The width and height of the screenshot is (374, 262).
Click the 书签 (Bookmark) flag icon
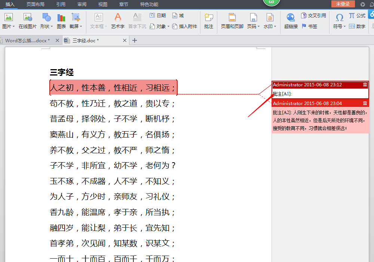click(309, 26)
